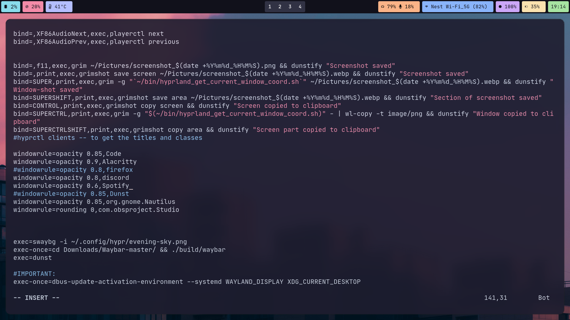570x320 pixels.
Task: Click the INSERT mode status text
Action: click(36, 297)
